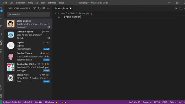Open GitHub Copilot extension icon image
185x104 pixels.
11,35
